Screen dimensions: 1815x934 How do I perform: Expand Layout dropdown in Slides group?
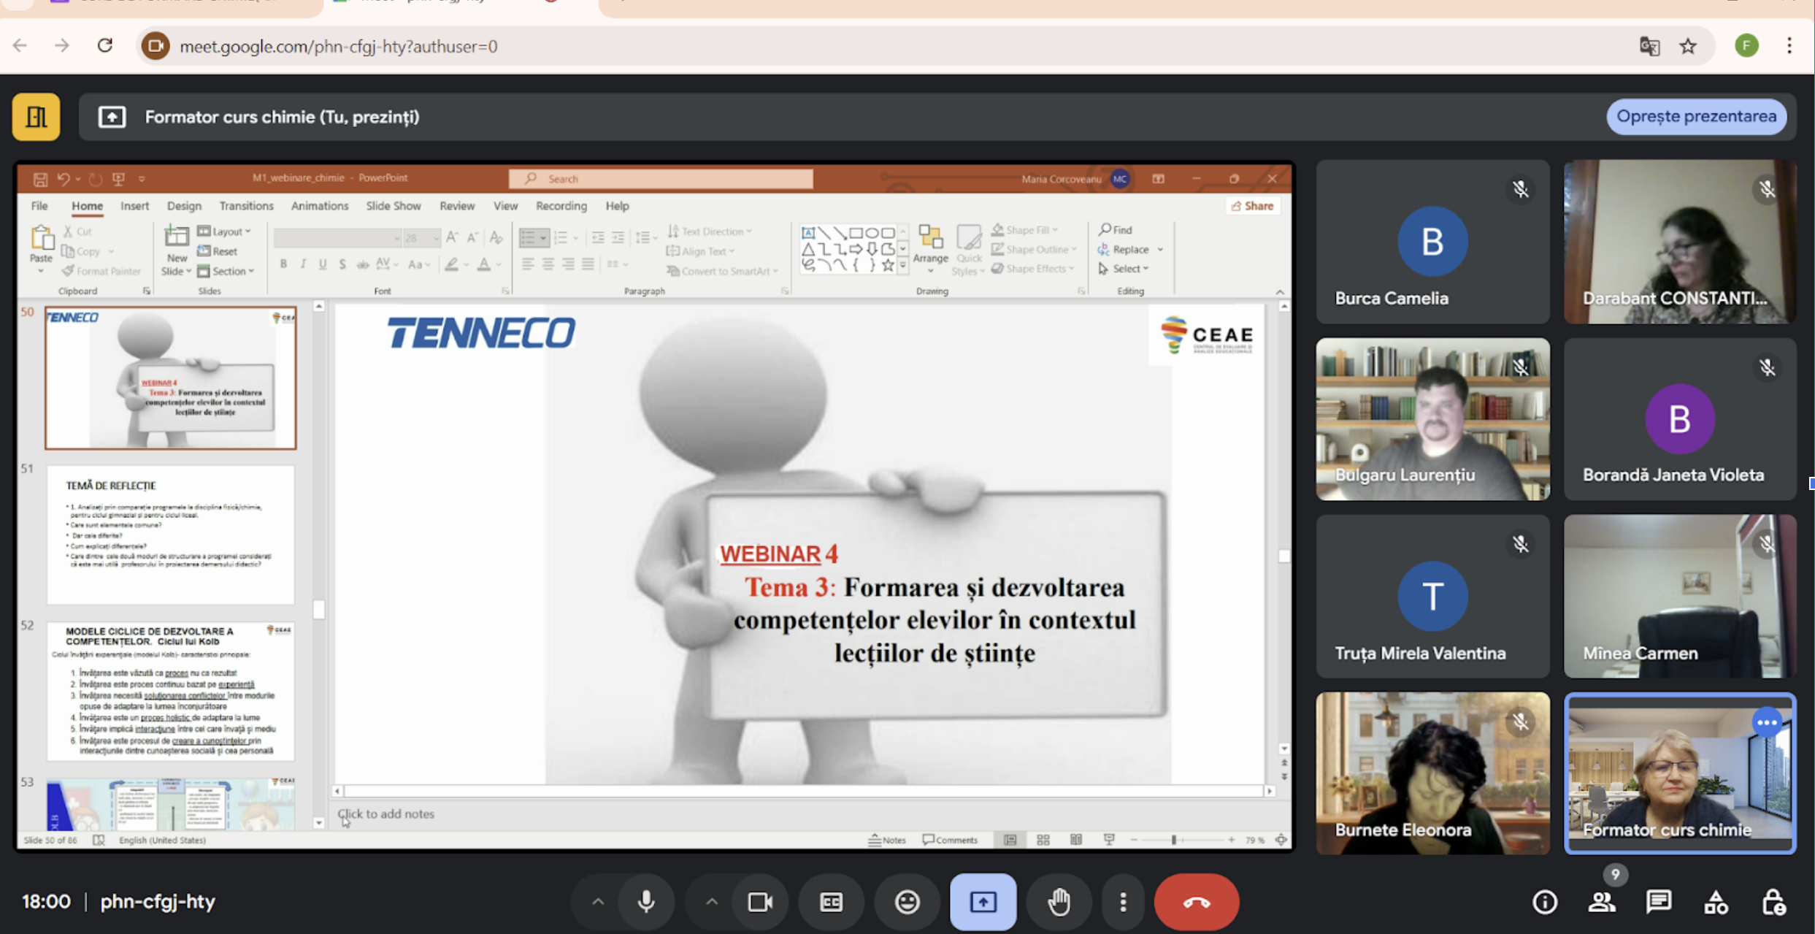(x=224, y=231)
